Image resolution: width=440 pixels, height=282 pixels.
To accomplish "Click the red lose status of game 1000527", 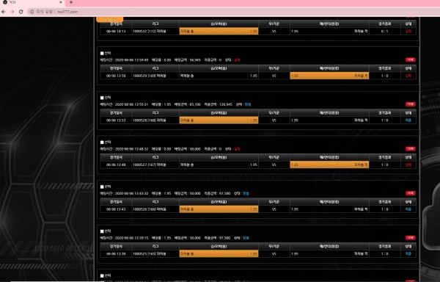I will [408, 165].
